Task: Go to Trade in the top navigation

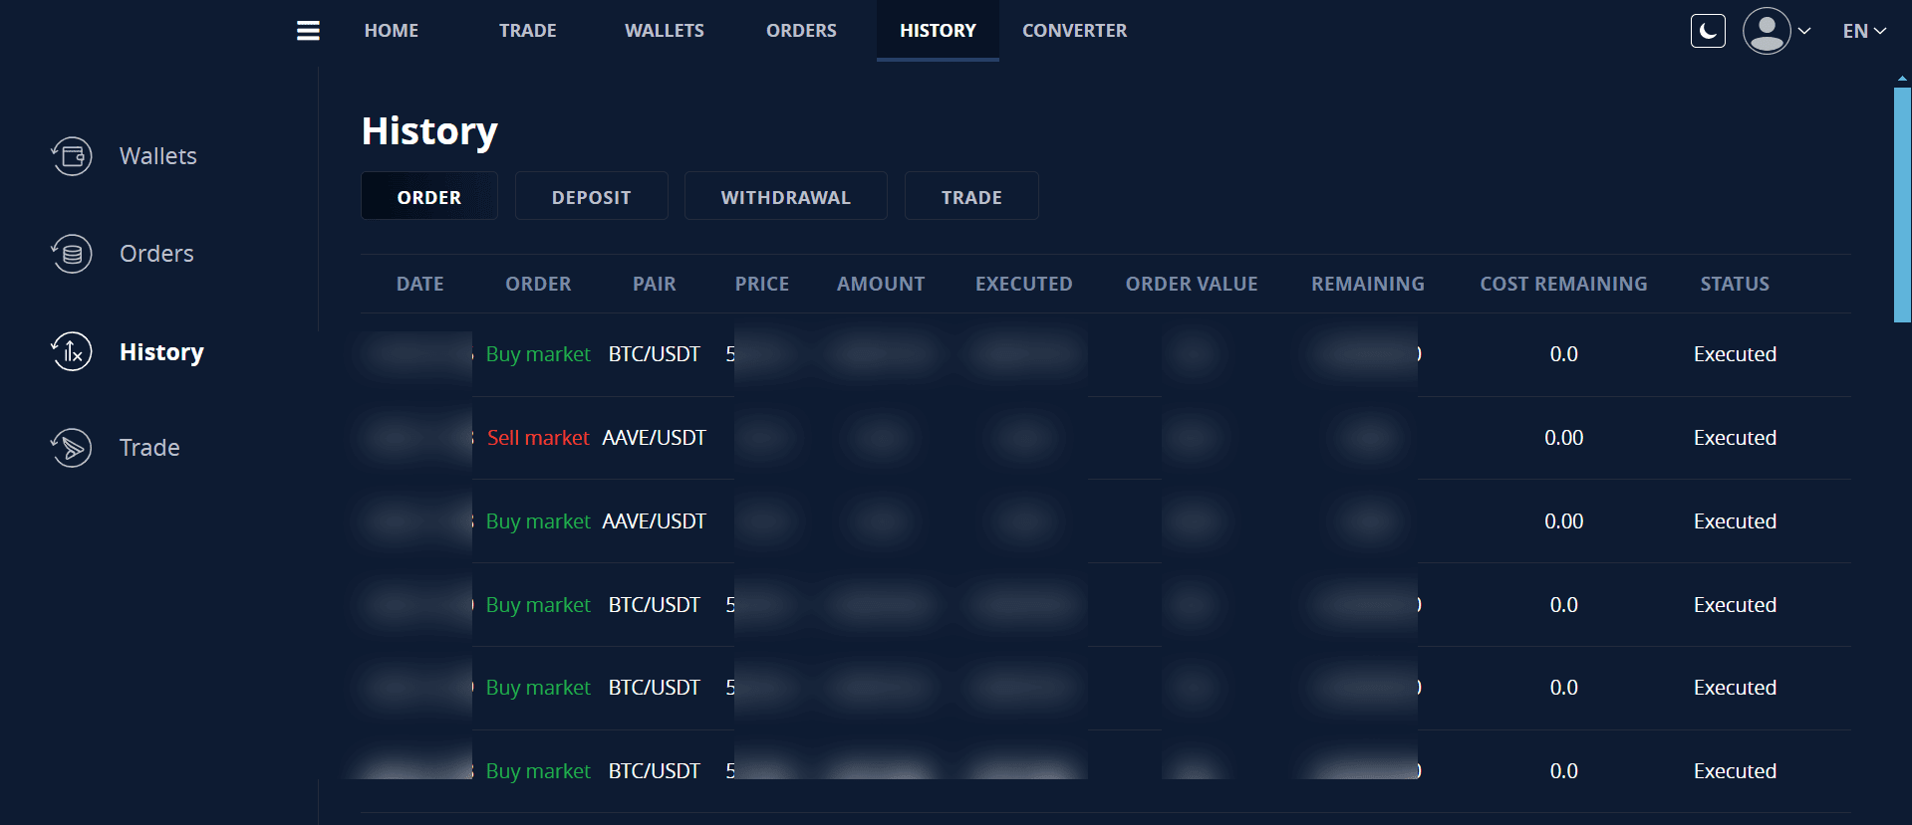Action: coord(527,31)
